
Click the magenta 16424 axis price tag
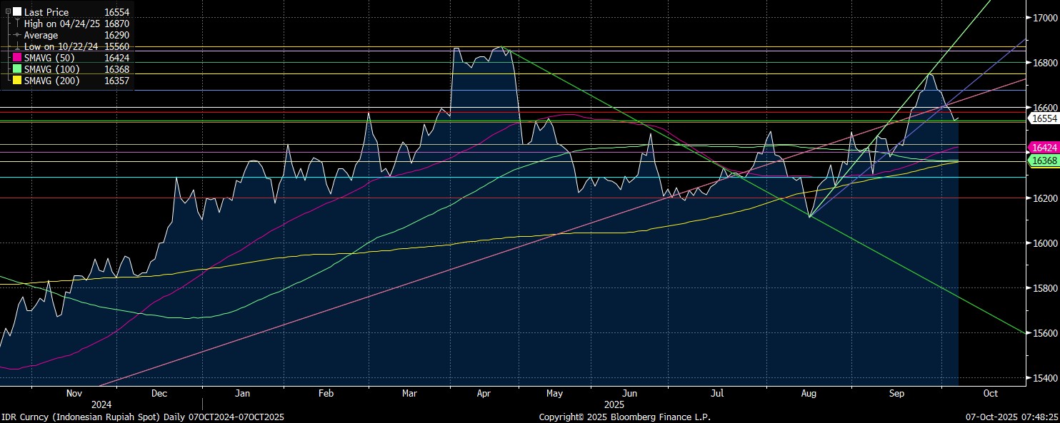pos(1043,148)
